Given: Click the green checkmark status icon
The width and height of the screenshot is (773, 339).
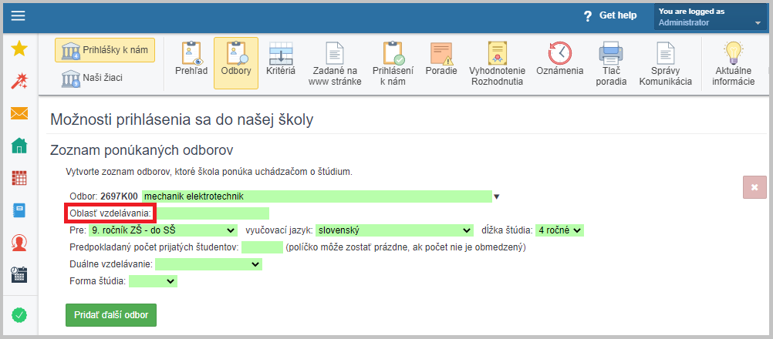Looking at the screenshot, I should click(19, 315).
